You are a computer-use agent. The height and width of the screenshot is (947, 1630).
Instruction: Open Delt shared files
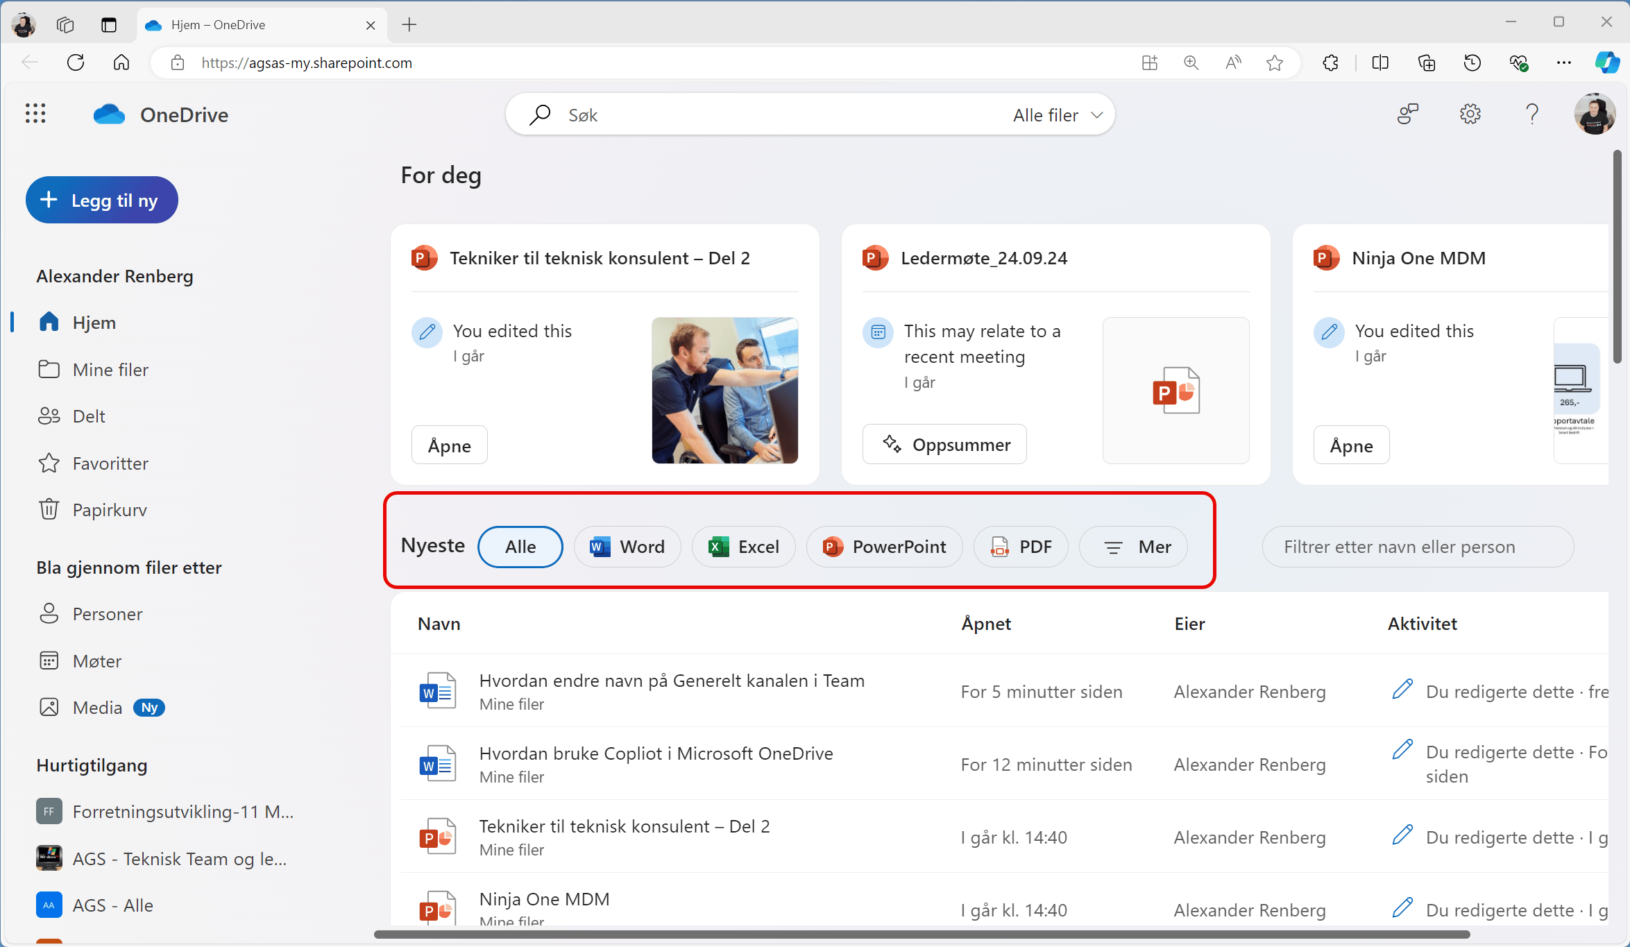click(x=89, y=416)
